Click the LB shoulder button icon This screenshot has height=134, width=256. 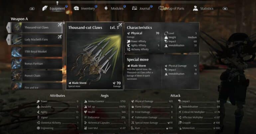(32, 9)
